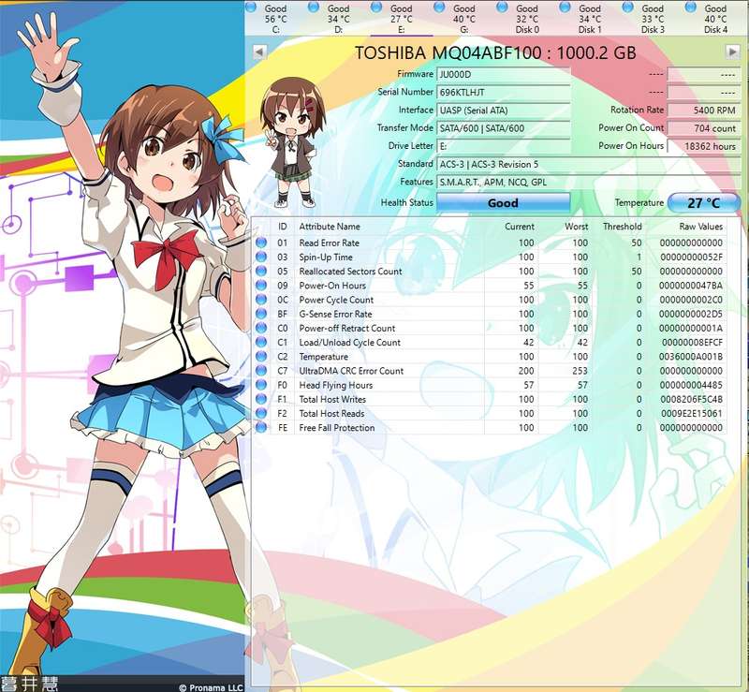Click the status icon for Reallocated Sectors Count
Screen dimensions: 749x692
[261, 271]
